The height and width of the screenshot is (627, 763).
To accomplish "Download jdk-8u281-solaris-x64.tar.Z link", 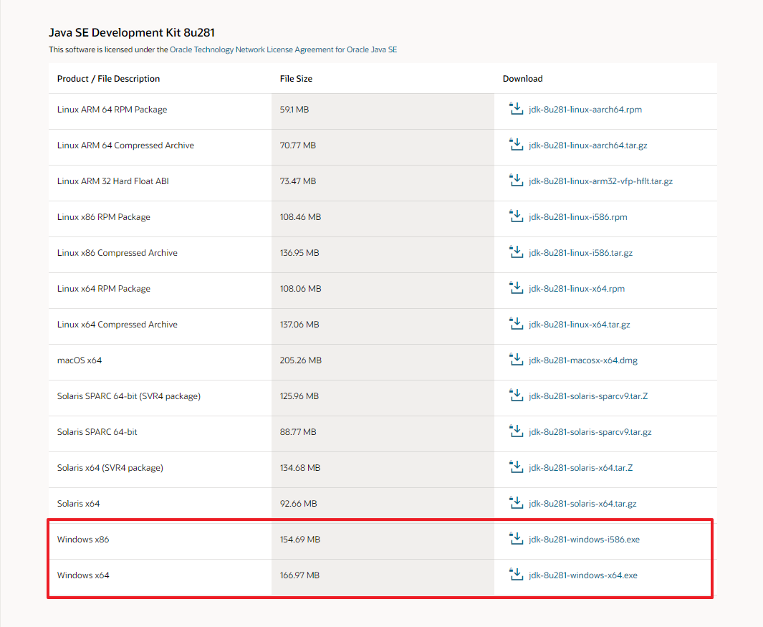I will click(x=581, y=468).
